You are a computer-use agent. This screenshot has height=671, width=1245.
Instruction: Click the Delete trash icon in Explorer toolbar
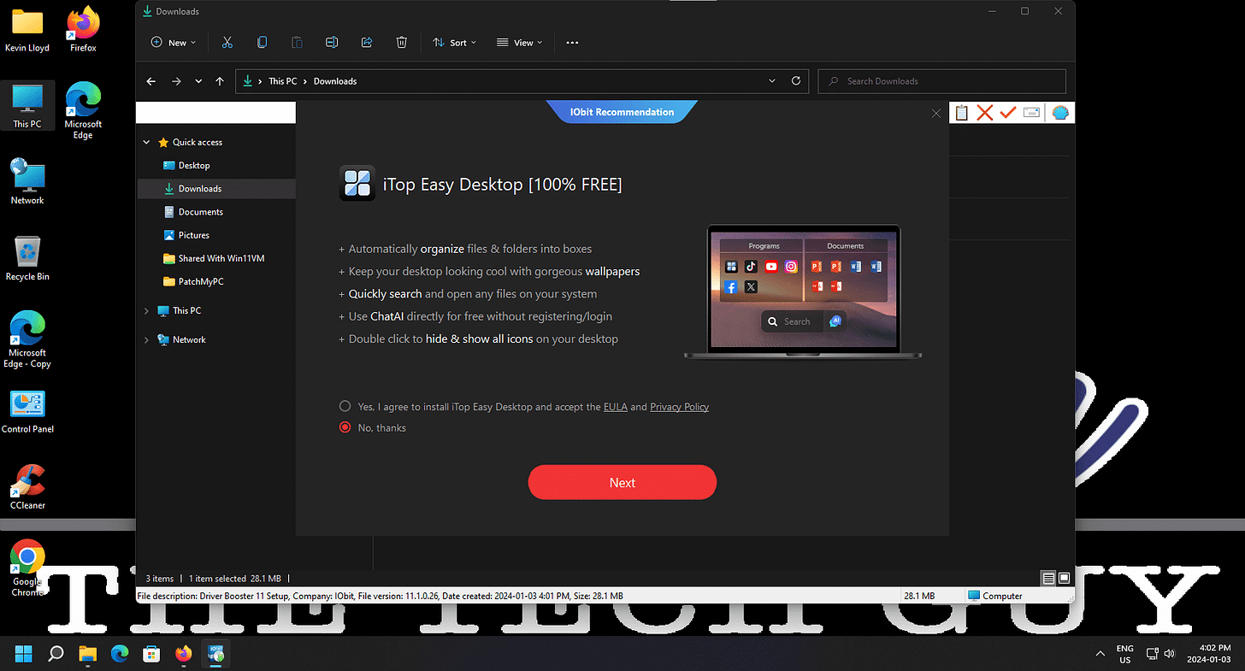click(x=401, y=43)
